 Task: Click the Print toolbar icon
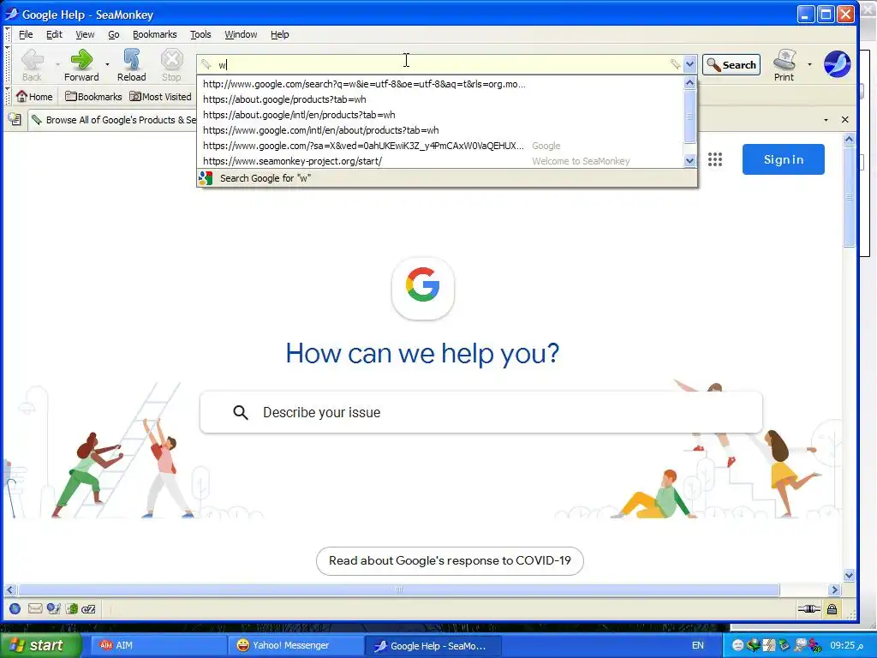(785, 60)
